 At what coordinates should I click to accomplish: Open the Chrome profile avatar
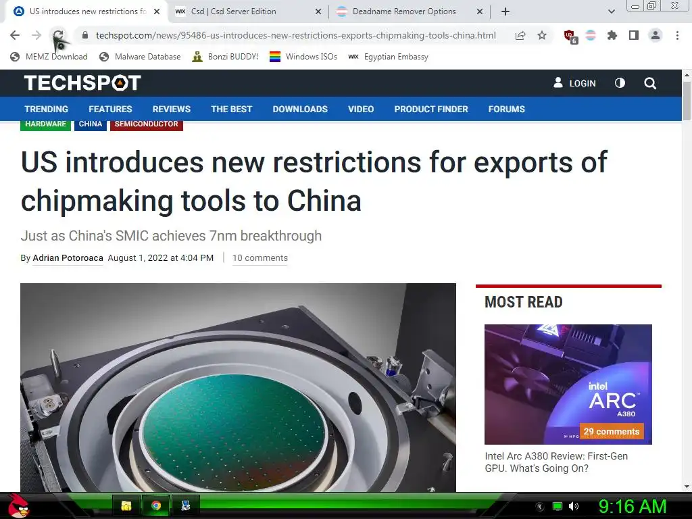click(656, 35)
